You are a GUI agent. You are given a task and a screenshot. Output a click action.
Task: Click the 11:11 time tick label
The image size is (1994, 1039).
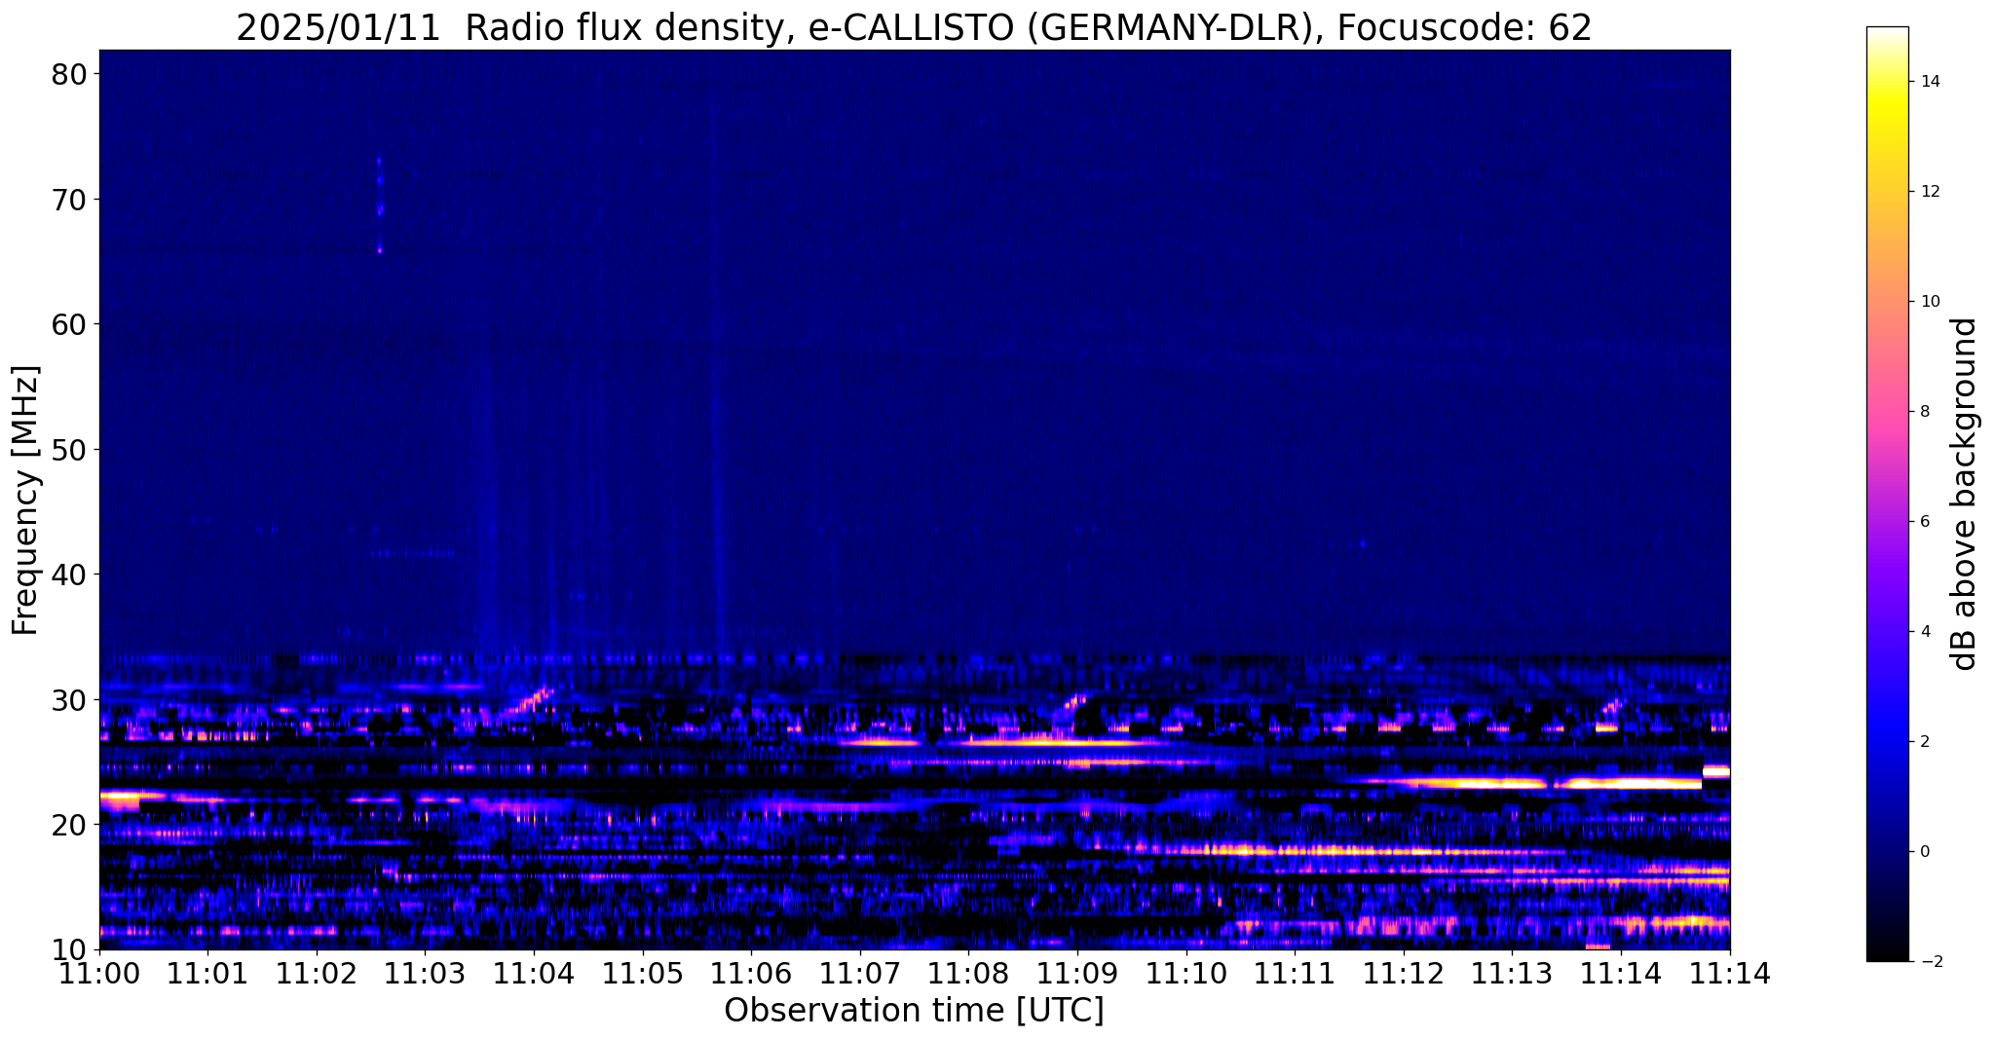1295,973
